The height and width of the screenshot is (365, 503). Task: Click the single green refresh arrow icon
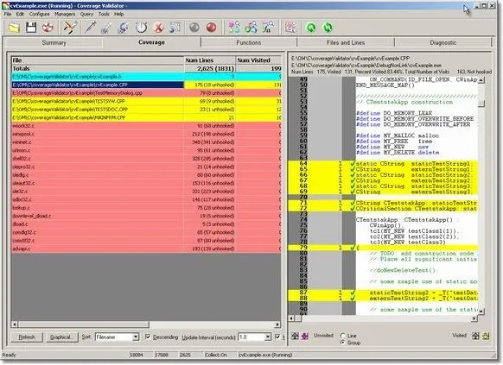click(x=311, y=28)
